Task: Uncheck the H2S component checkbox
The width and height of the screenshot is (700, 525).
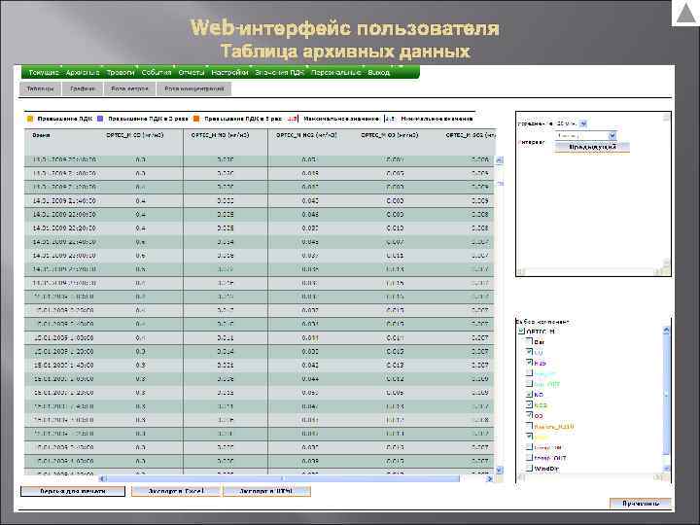Action: [x=529, y=363]
